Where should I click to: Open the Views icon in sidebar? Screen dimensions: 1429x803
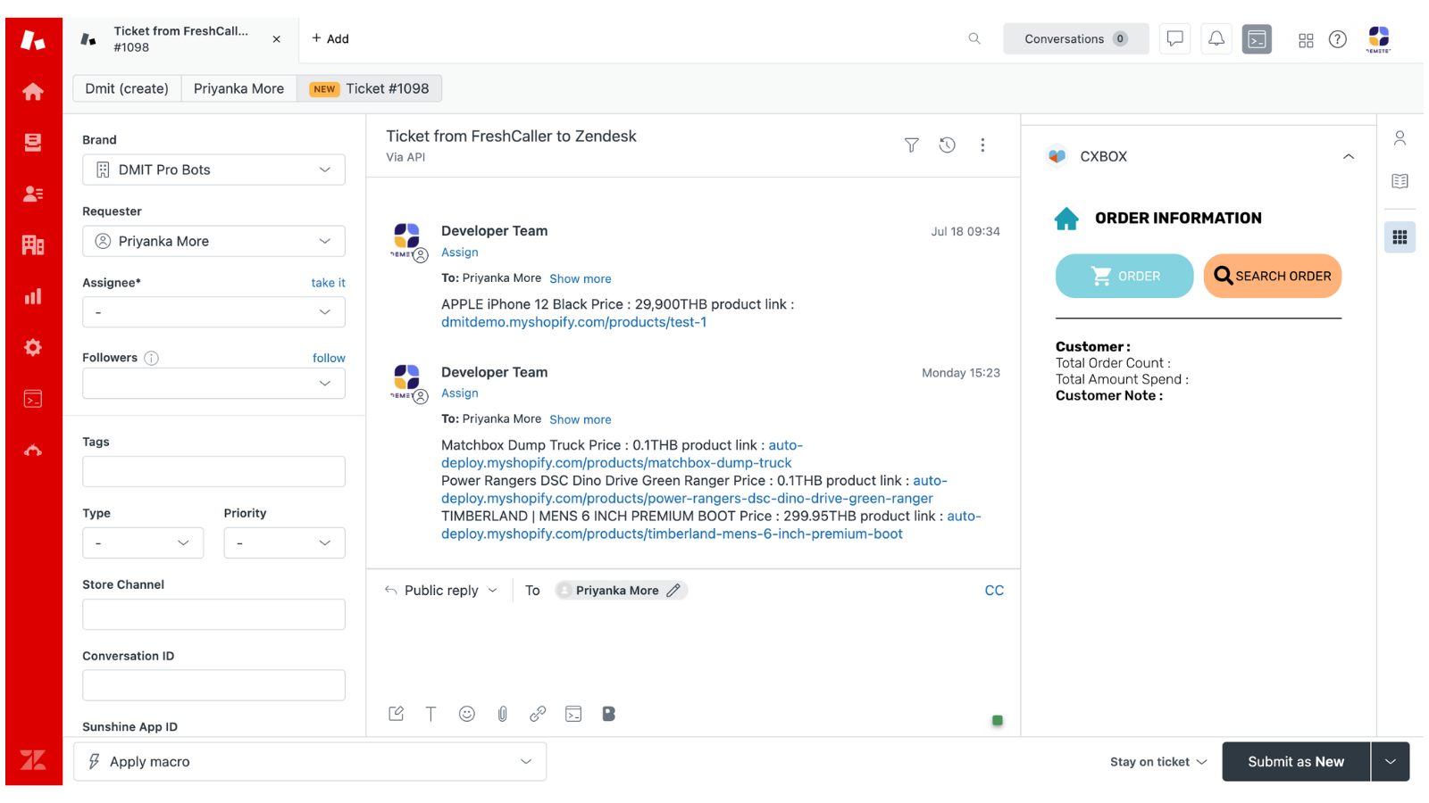point(33,143)
